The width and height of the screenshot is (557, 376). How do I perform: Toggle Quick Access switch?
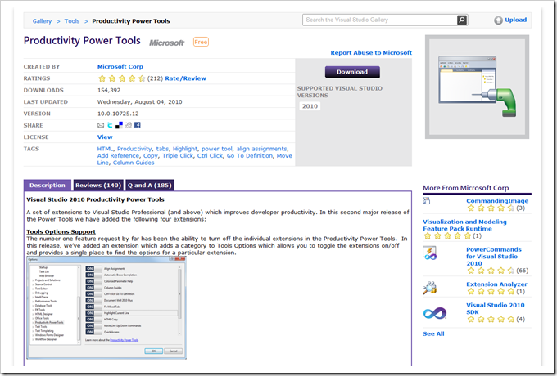(x=93, y=332)
